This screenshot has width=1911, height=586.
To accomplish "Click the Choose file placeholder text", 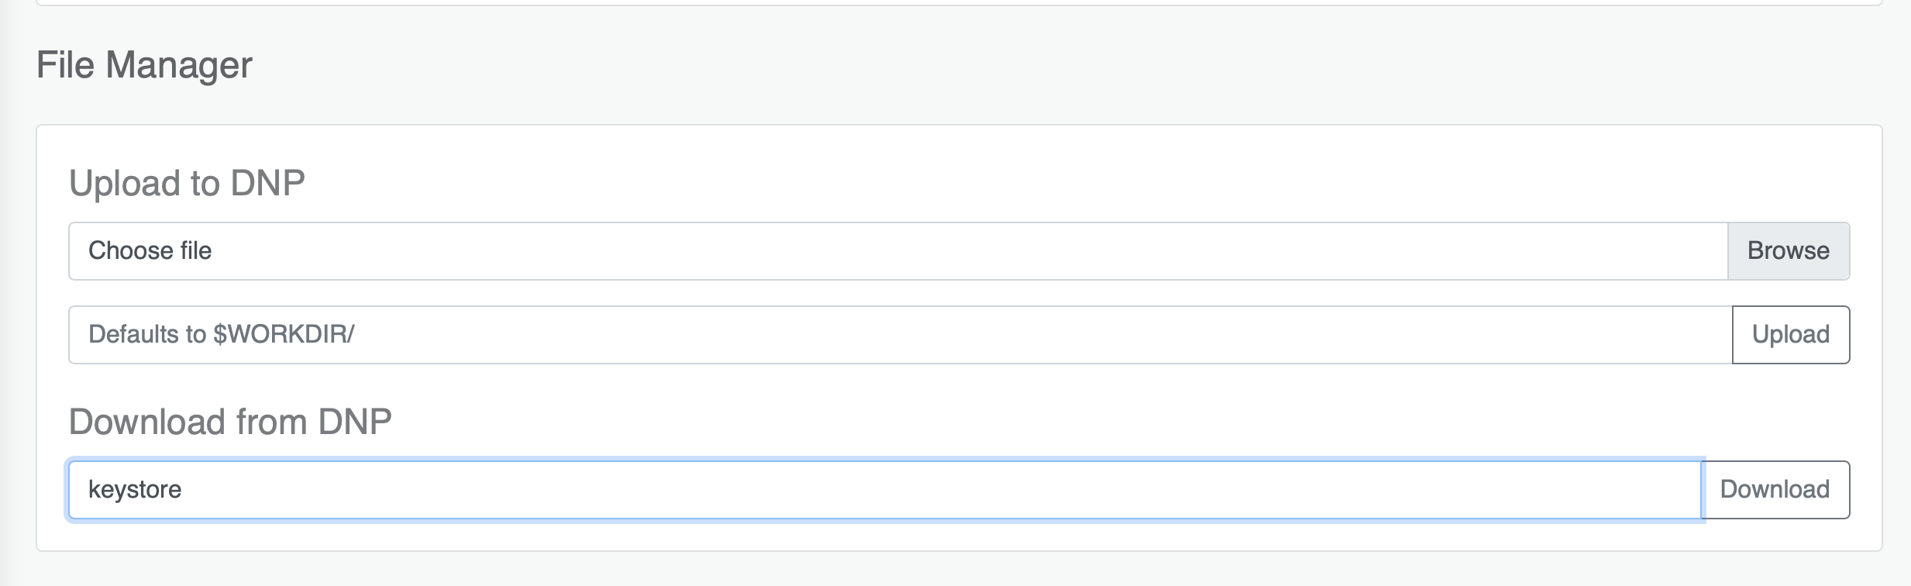I will [x=150, y=251].
